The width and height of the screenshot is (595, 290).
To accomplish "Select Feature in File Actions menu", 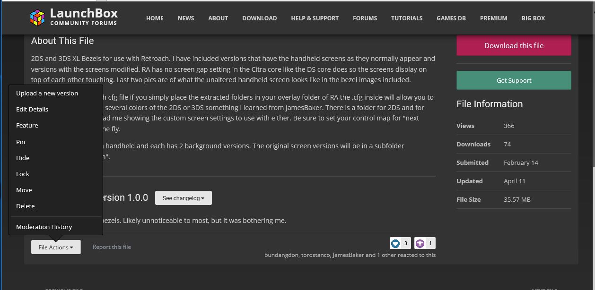I will (x=27, y=125).
